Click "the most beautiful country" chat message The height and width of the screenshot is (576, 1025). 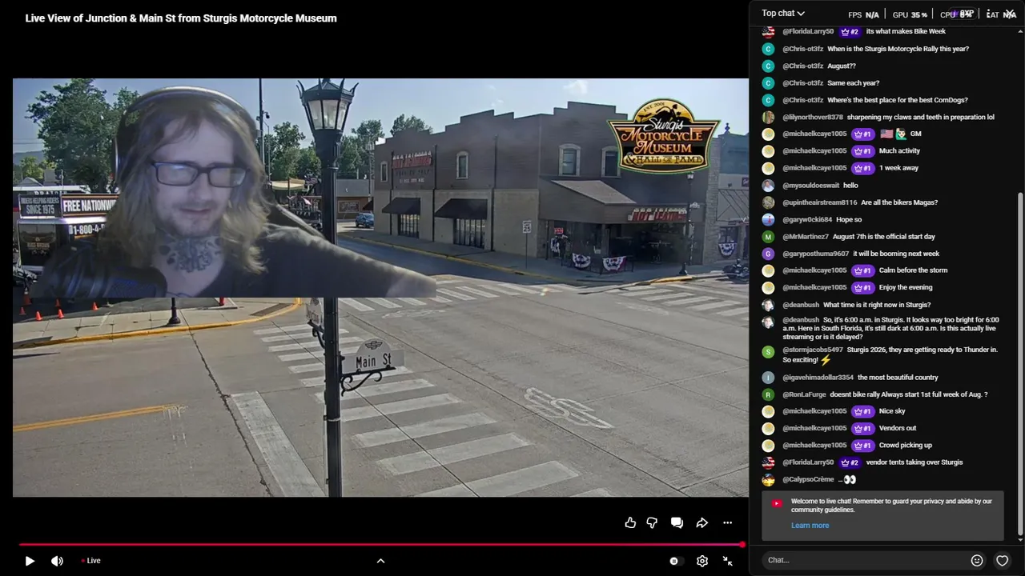click(x=898, y=378)
